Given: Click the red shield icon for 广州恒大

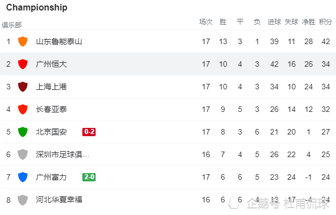Looking at the screenshot, I should 23,64.
